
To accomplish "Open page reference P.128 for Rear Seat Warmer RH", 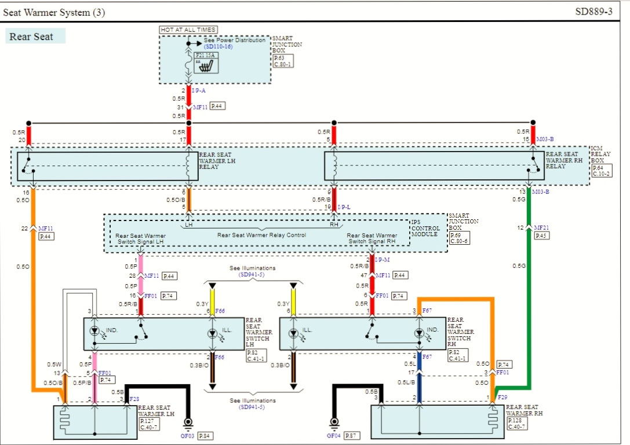I will pos(515,420).
